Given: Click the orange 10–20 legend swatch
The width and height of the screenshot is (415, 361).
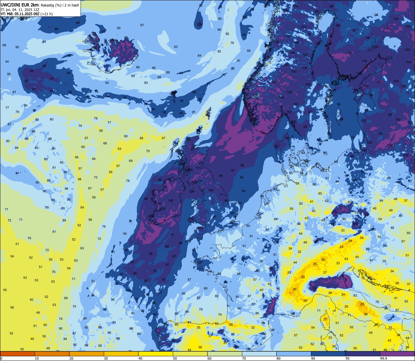Looking at the screenshot, I should 52,354.
